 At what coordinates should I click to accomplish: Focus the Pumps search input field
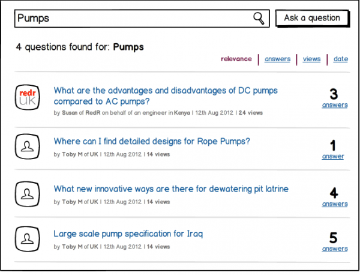(142, 19)
